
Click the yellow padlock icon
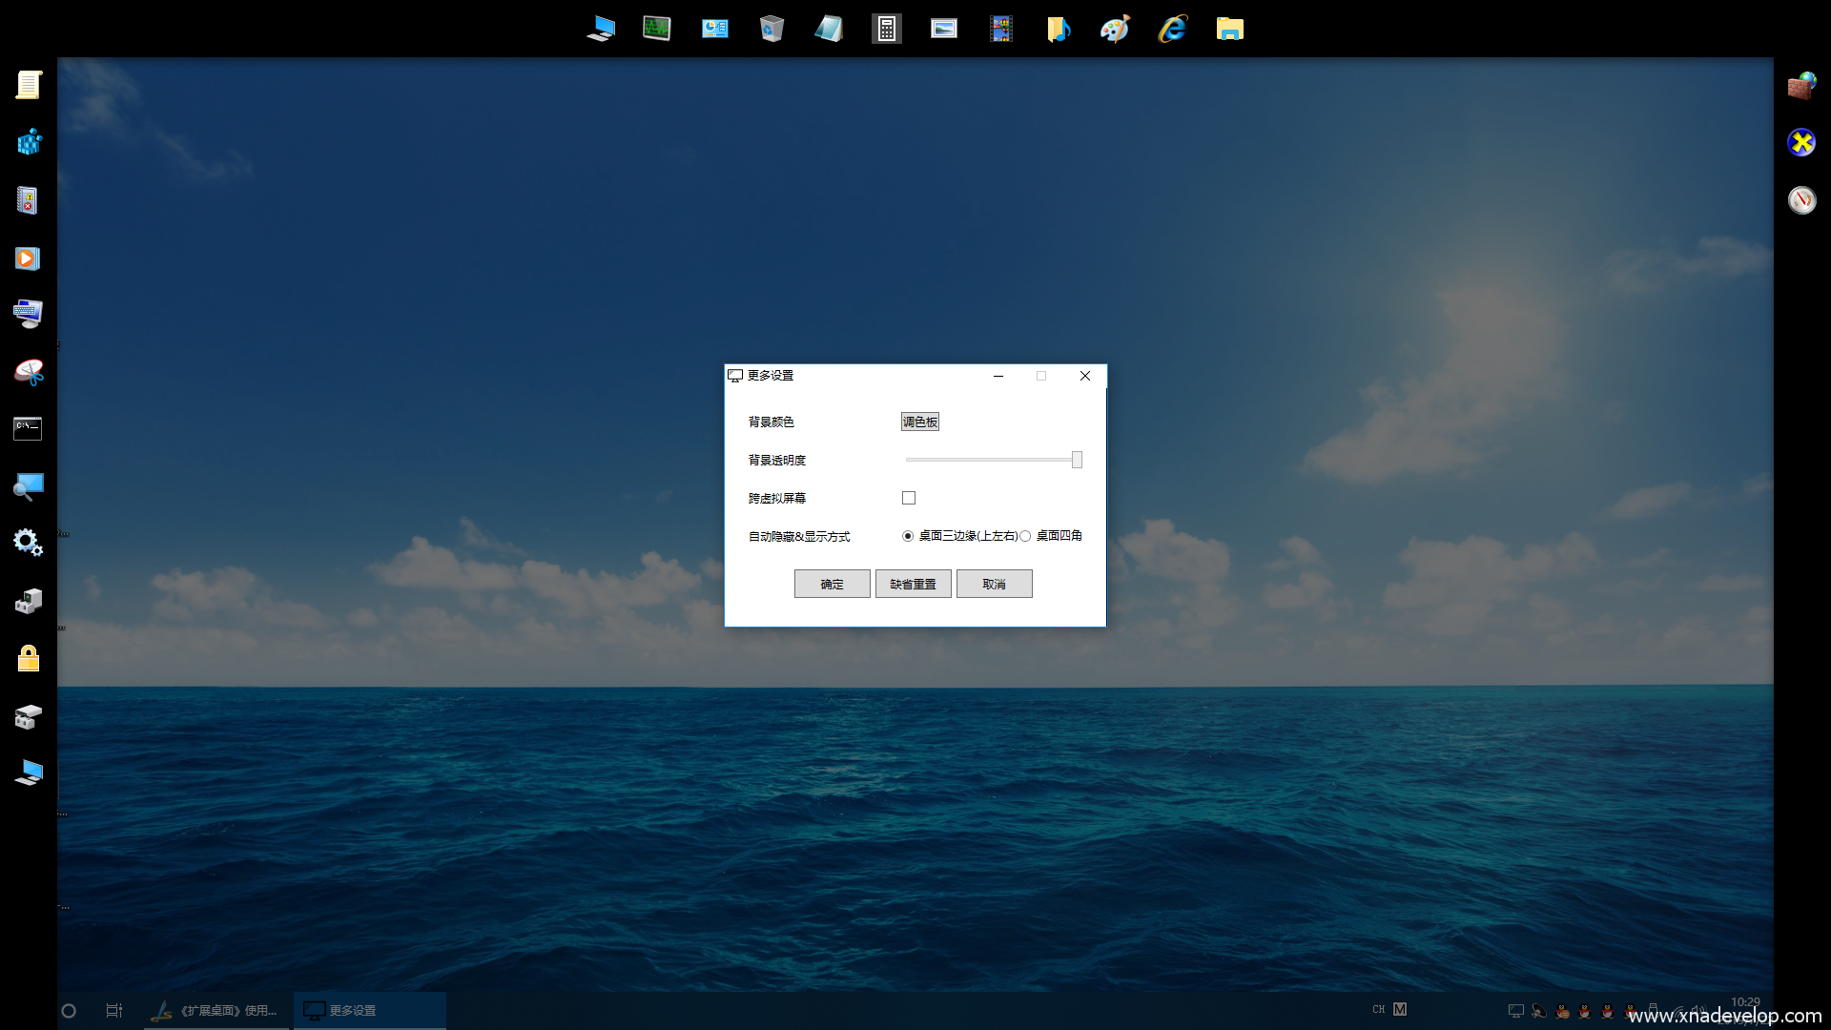click(x=29, y=658)
